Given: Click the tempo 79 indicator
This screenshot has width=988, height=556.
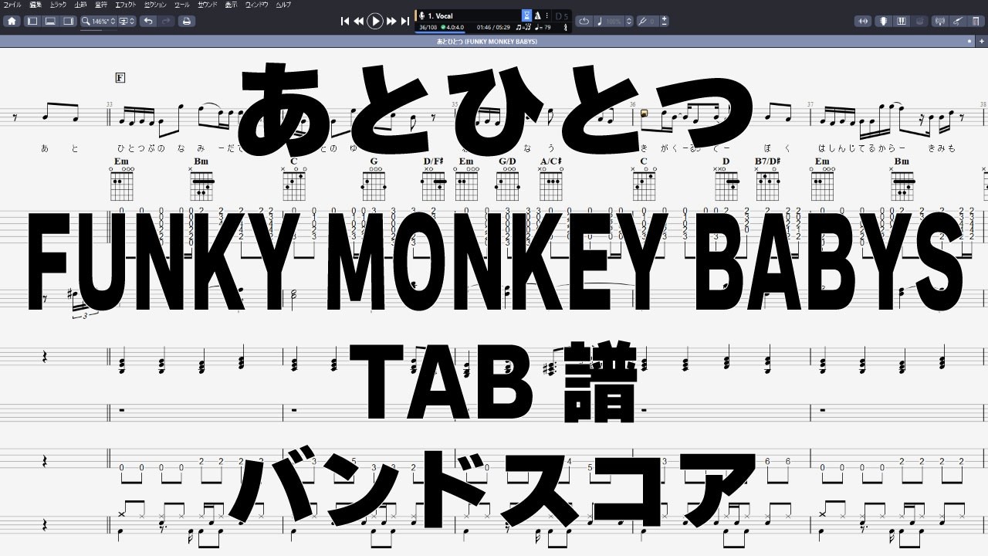Looking at the screenshot, I should point(543,27).
